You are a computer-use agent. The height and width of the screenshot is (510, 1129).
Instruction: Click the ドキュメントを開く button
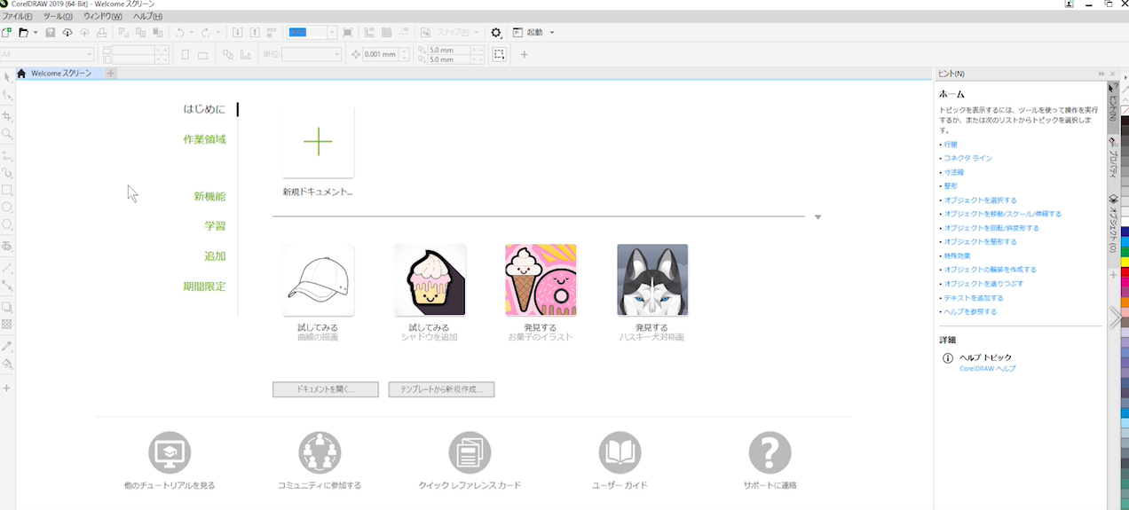point(326,389)
